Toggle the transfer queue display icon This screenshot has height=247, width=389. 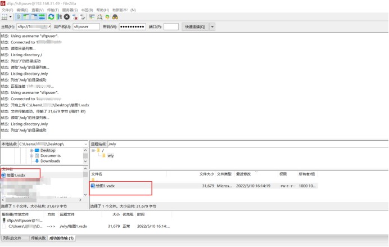tap(42, 17)
